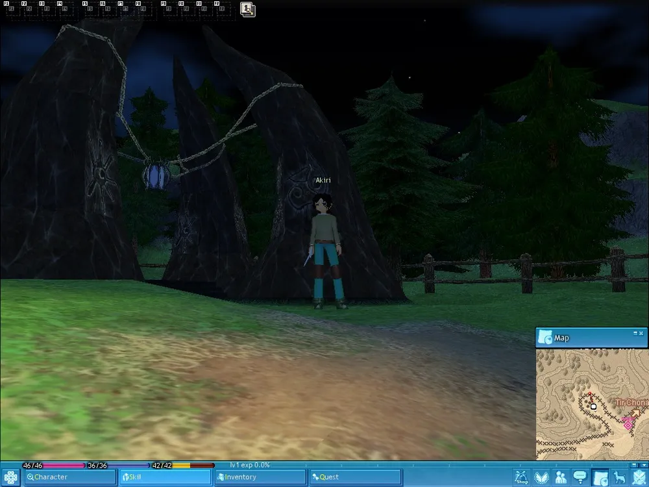Toggle the bottom bar layout button
This screenshot has height=487, width=649.
point(635,465)
